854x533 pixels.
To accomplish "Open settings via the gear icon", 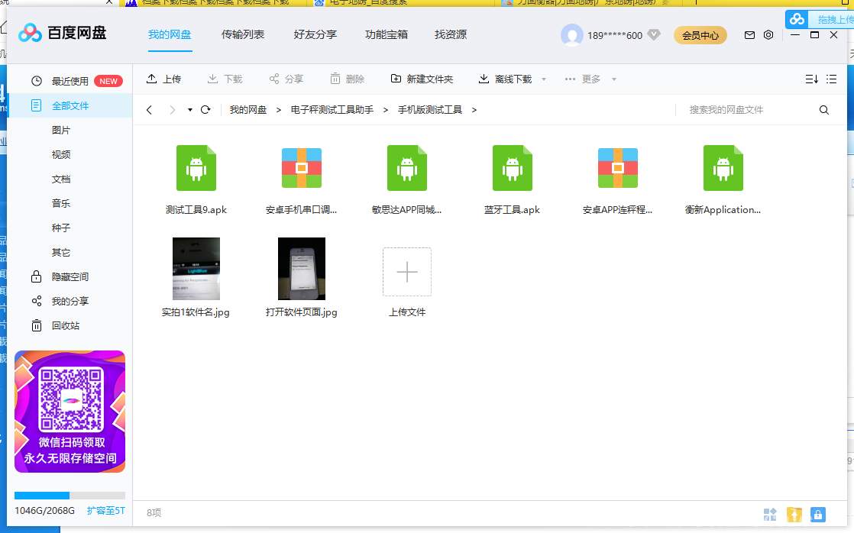I will click(768, 35).
